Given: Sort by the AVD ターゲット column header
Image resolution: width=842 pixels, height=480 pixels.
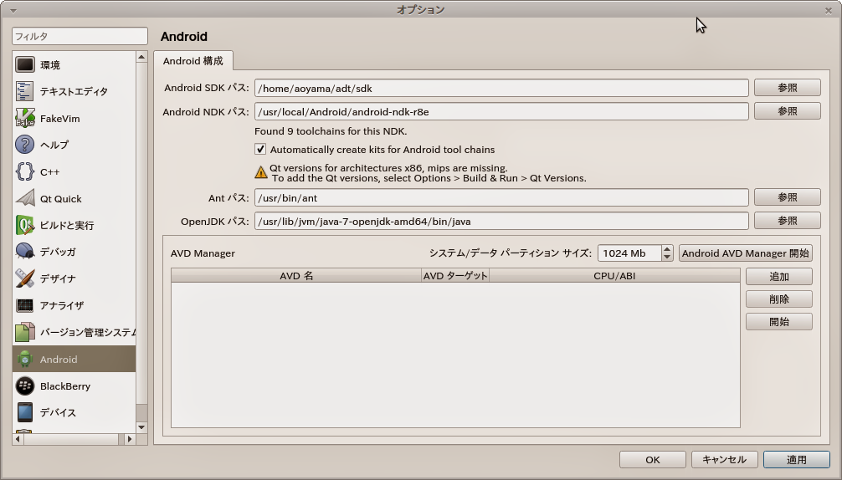Looking at the screenshot, I should [x=455, y=276].
